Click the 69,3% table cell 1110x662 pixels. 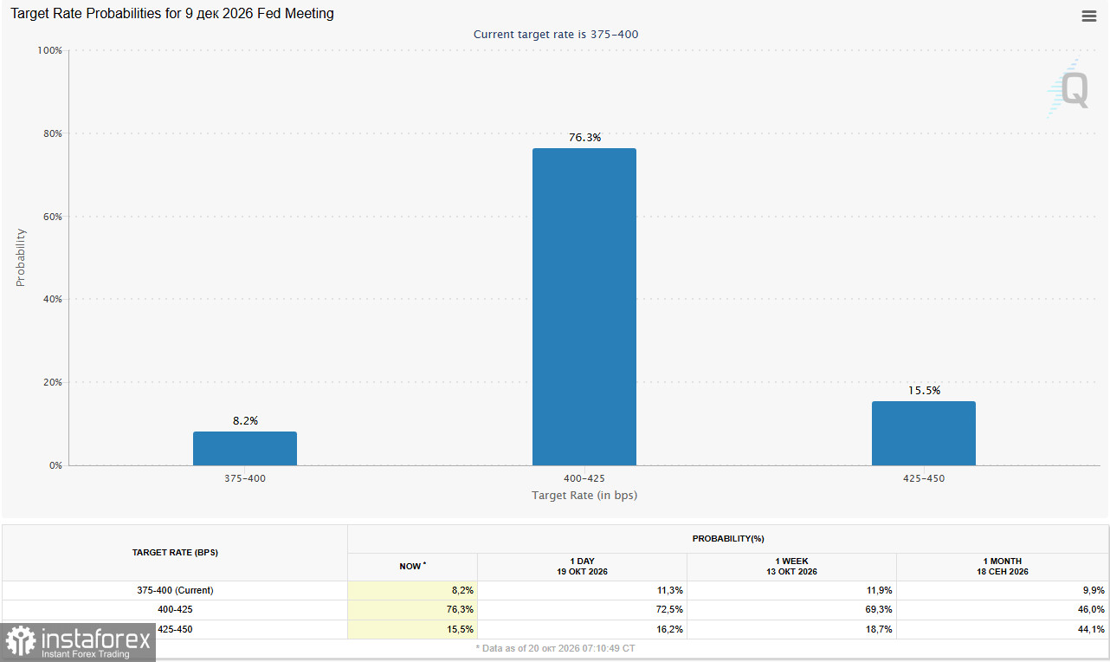[x=792, y=610]
